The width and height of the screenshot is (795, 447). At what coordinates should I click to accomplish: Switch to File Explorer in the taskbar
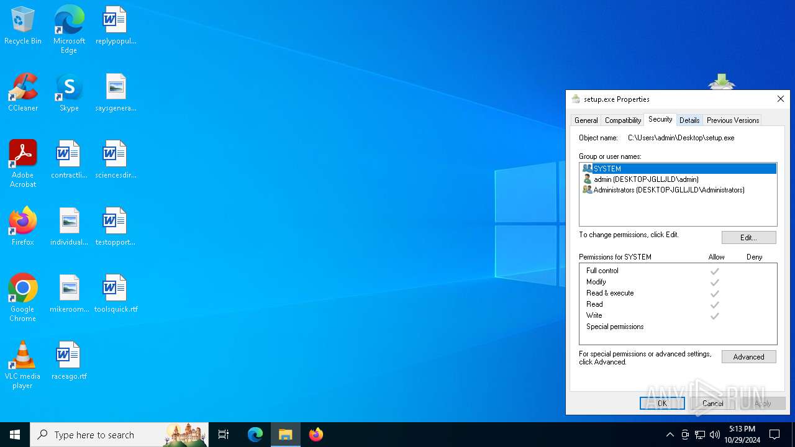[x=286, y=435]
